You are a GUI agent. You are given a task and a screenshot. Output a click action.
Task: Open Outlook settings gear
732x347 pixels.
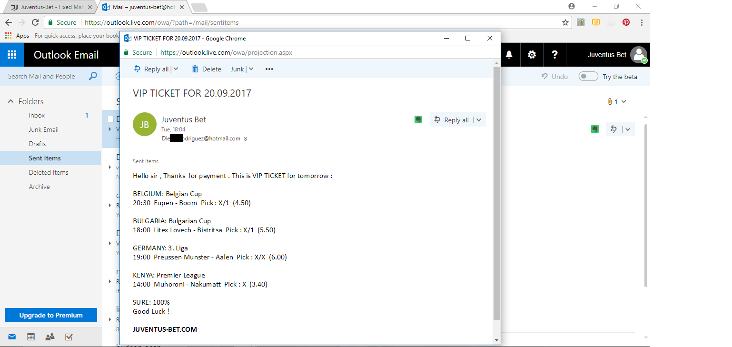click(532, 55)
